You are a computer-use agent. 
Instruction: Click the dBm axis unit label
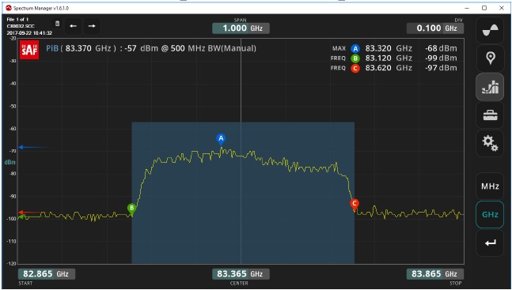(9, 162)
